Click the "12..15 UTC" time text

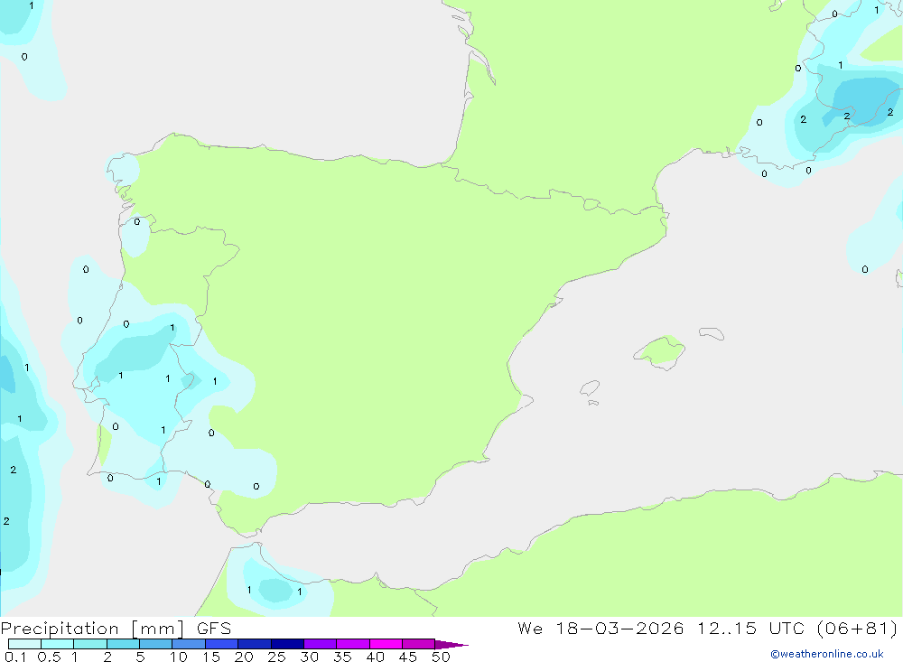tap(751, 629)
